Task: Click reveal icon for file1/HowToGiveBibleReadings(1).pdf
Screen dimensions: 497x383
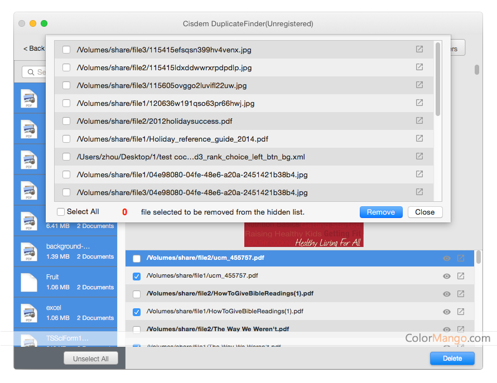Action: 461,312
